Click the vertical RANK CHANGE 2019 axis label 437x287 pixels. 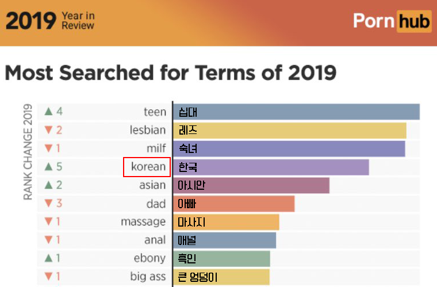pyautogui.click(x=28, y=152)
